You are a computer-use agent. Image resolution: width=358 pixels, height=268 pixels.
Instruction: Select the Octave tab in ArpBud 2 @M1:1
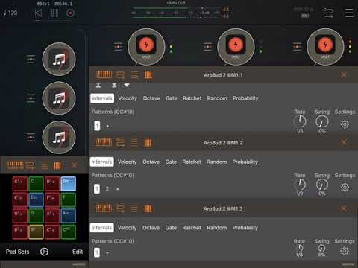pyautogui.click(x=151, y=98)
